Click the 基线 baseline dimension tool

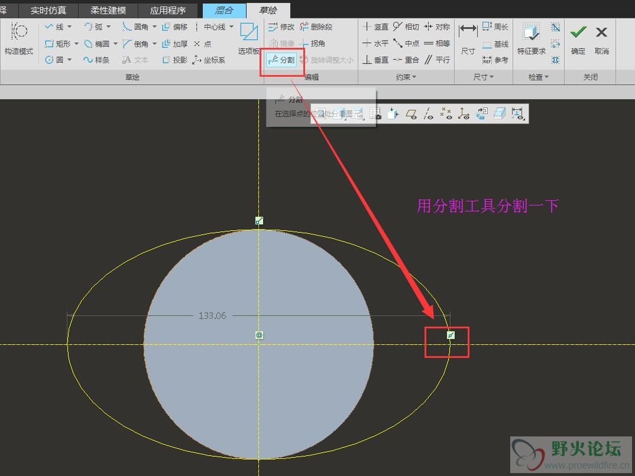click(x=495, y=44)
